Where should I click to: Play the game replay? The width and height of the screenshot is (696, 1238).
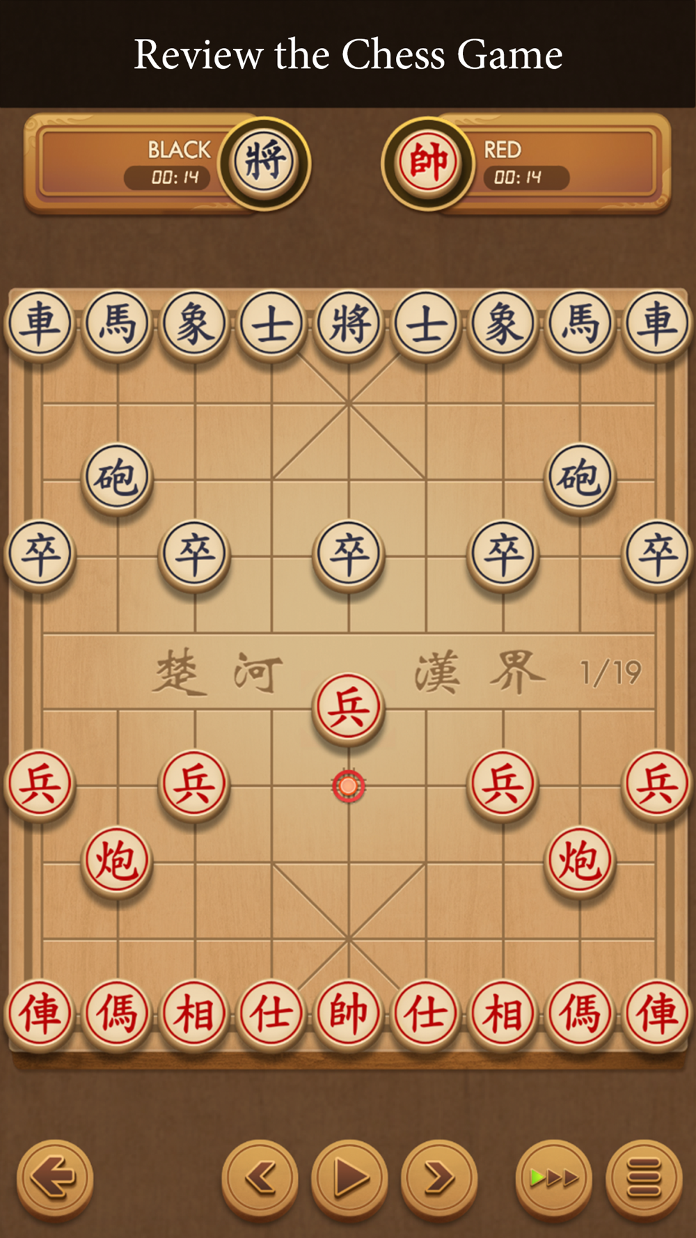pos(349,1178)
